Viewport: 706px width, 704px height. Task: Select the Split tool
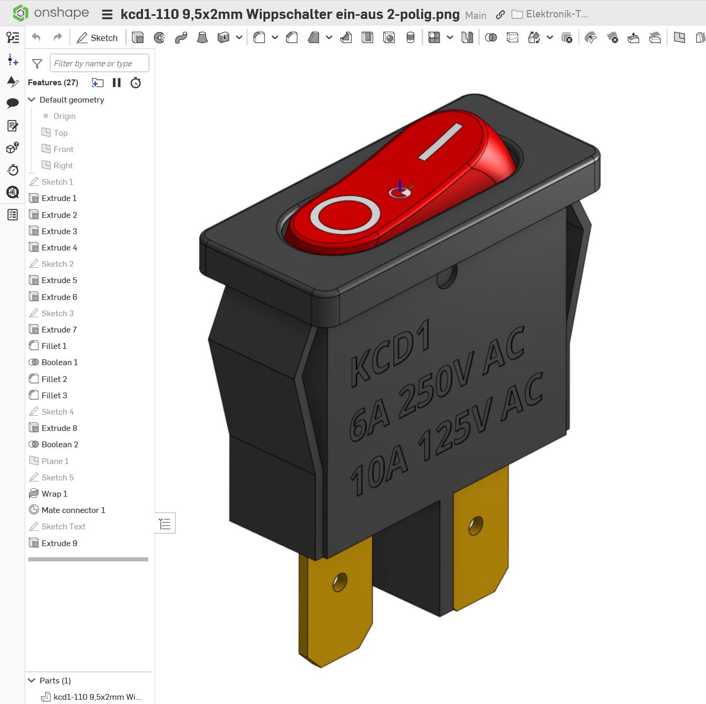point(513,37)
